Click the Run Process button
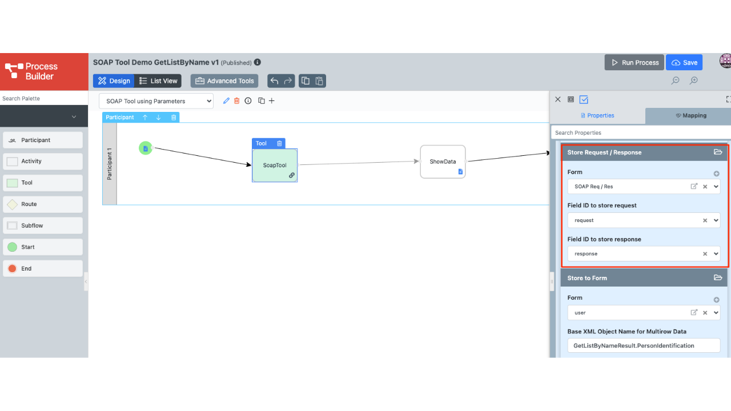Image resolution: width=731 pixels, height=411 pixels. tap(634, 63)
